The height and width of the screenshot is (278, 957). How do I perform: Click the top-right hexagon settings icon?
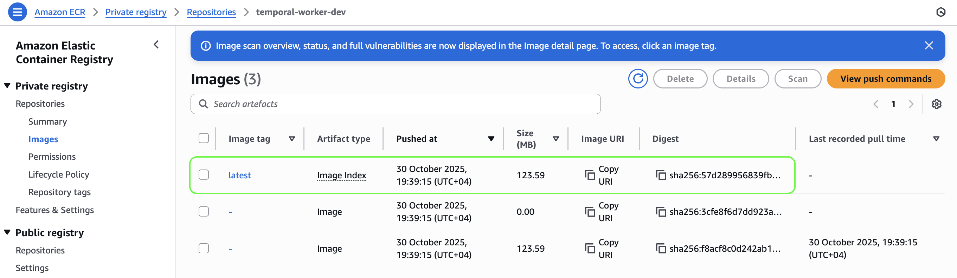[x=940, y=12]
